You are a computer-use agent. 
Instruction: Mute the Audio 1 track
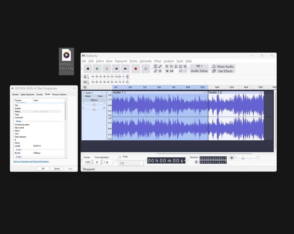[x=88, y=96]
